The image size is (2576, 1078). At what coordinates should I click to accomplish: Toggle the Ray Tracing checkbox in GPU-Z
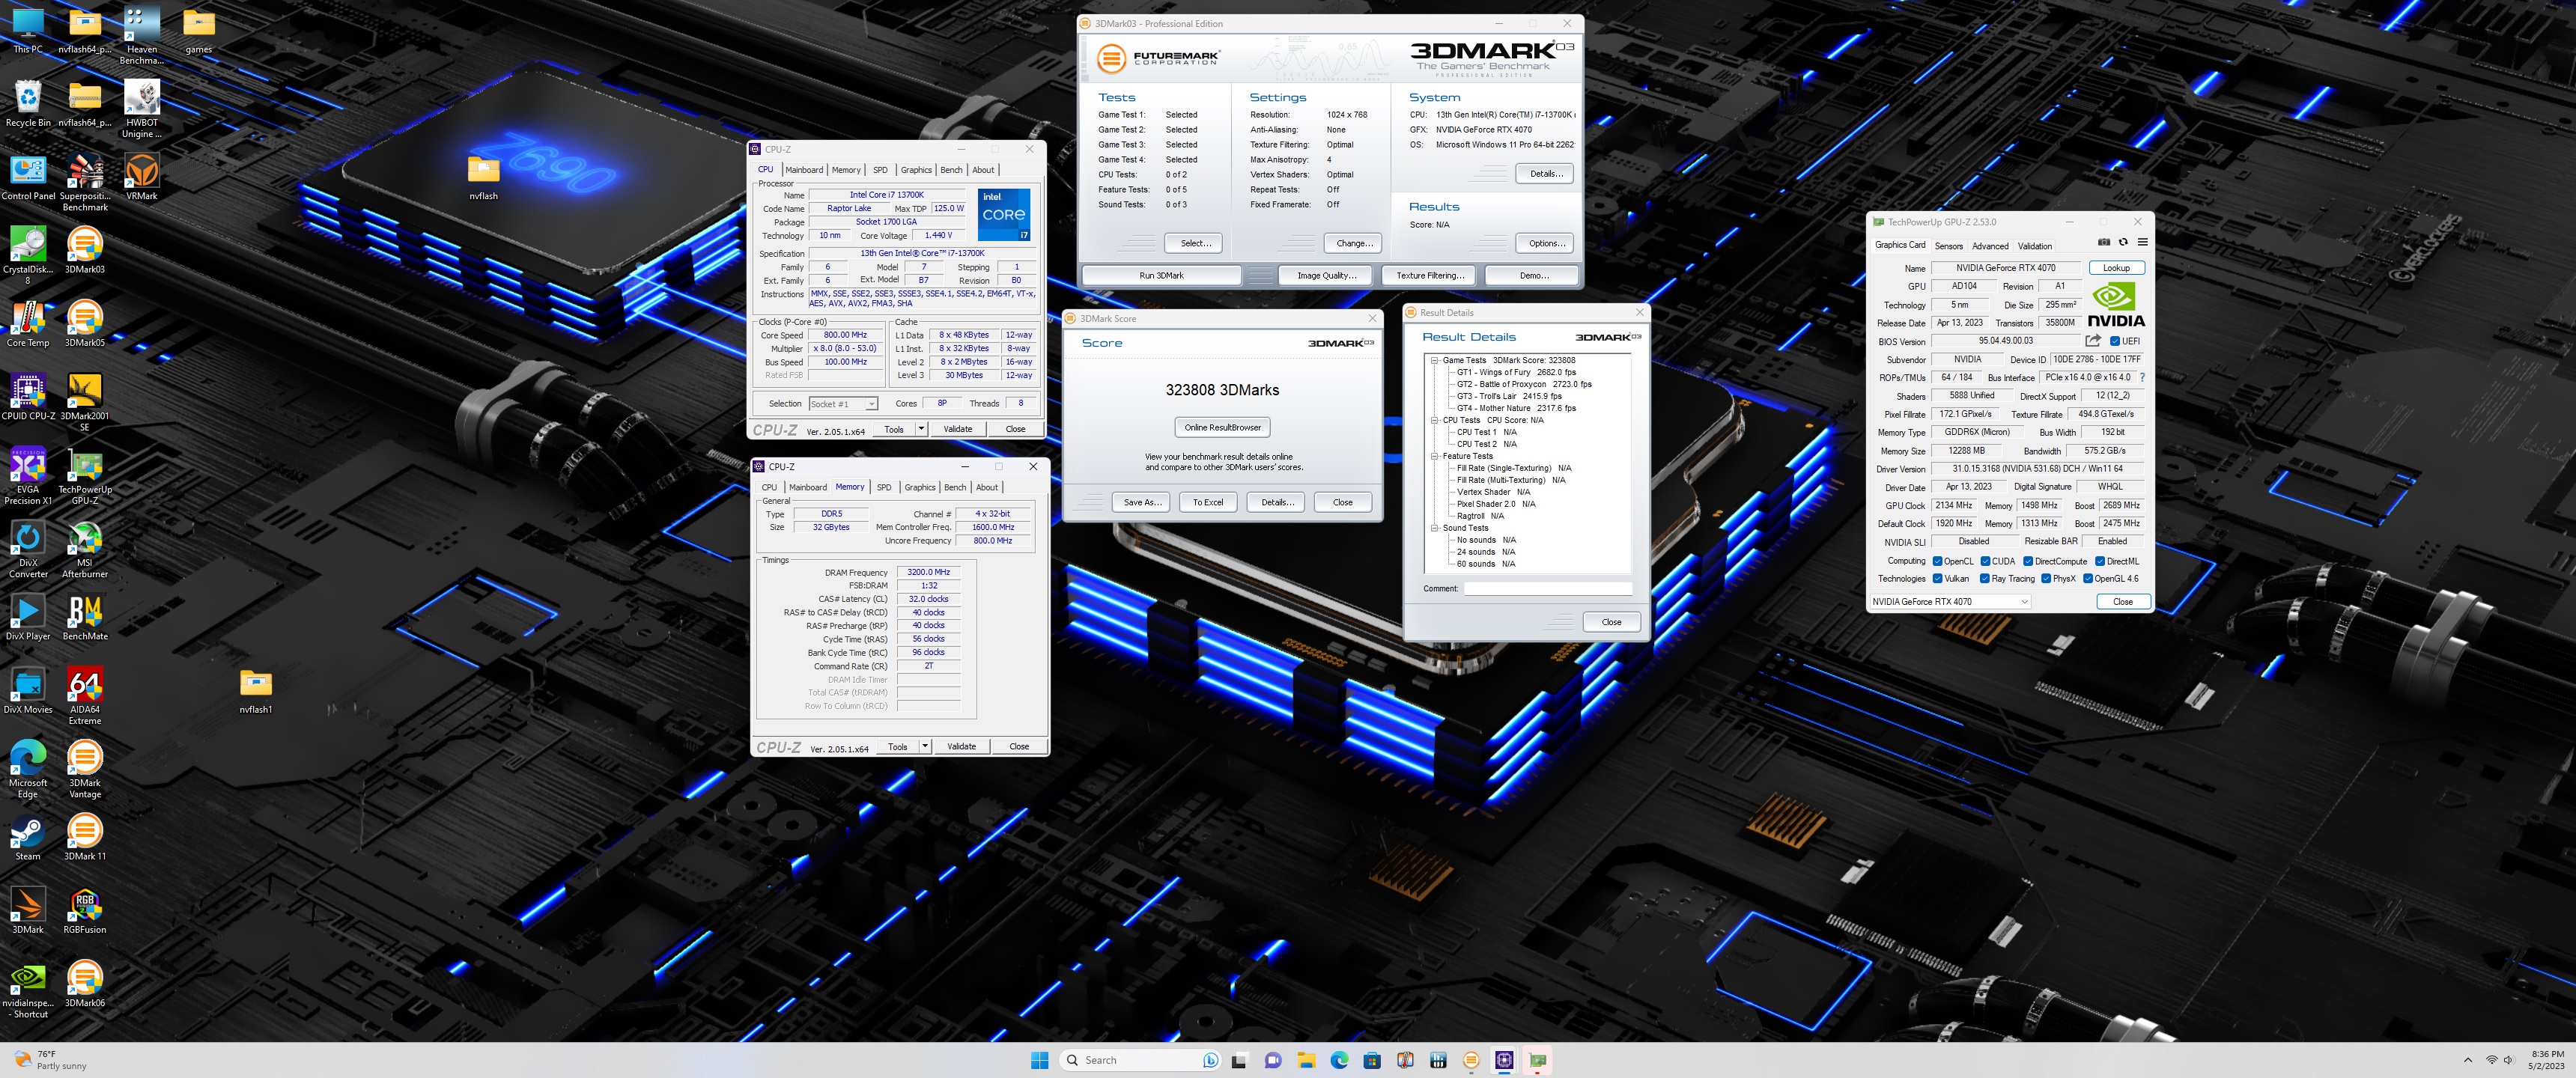click(1985, 578)
